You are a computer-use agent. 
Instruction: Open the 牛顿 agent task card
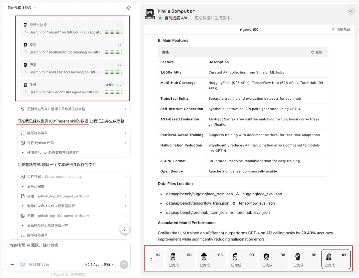[72, 88]
